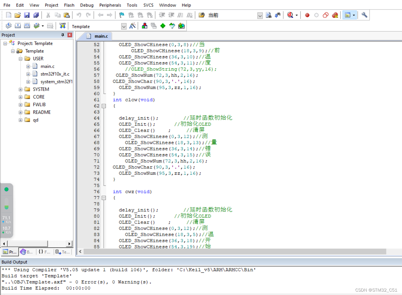Image resolution: width=402 pixels, height=295 pixels.
Task: Open the File menu
Action: [7, 5]
